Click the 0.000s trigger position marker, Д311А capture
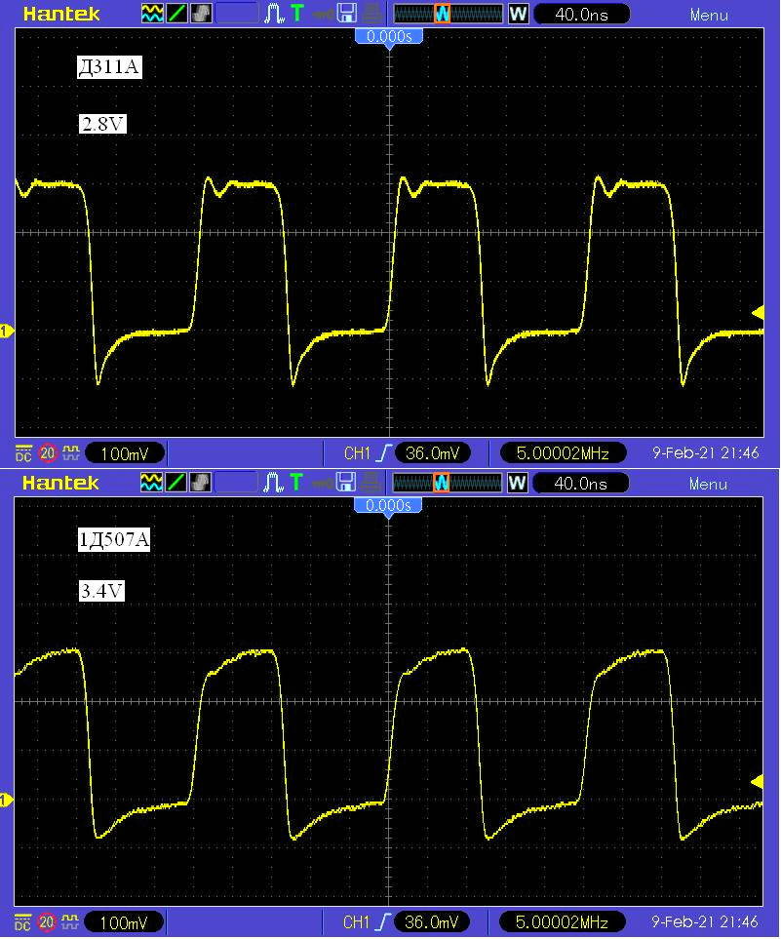The image size is (781, 939). pyautogui.click(x=389, y=37)
